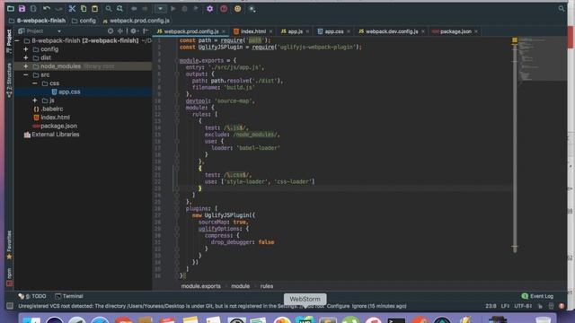Click Ignore link in VCS notification

359,306
